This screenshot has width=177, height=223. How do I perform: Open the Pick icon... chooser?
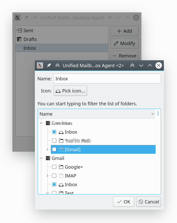pos(70,91)
